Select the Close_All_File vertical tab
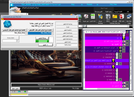The image size is (134, 97). pos(131,44)
